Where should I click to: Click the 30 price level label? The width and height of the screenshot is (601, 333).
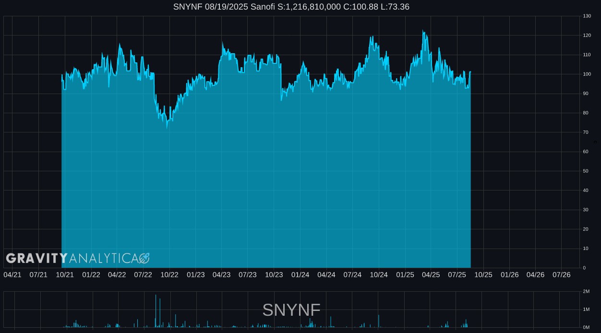[586, 210]
